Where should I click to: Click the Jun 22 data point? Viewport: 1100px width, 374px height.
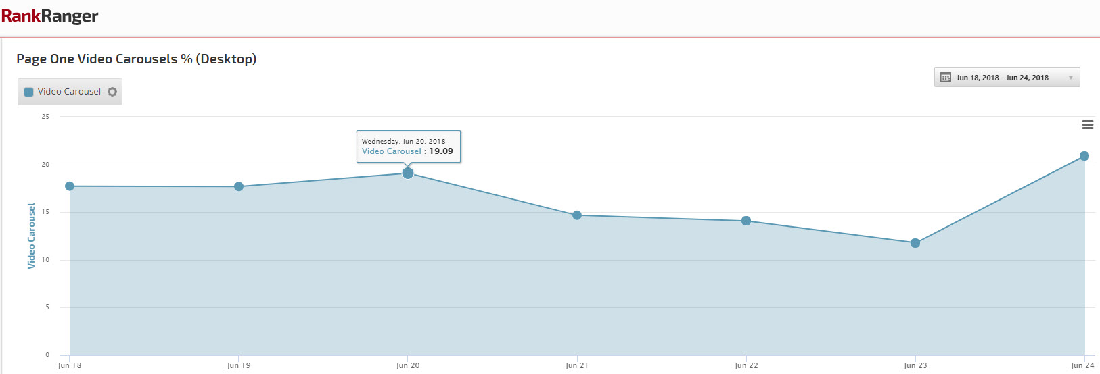click(x=746, y=221)
